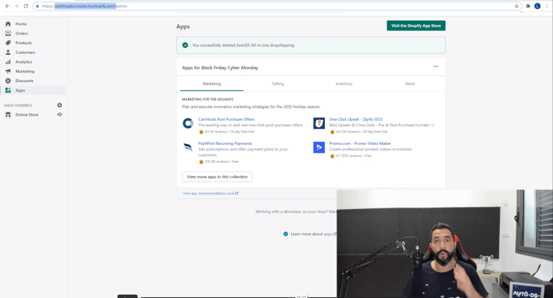Image resolution: width=553 pixels, height=298 pixels.
Task: Click the Orders sidebar icon
Action: click(x=8, y=33)
